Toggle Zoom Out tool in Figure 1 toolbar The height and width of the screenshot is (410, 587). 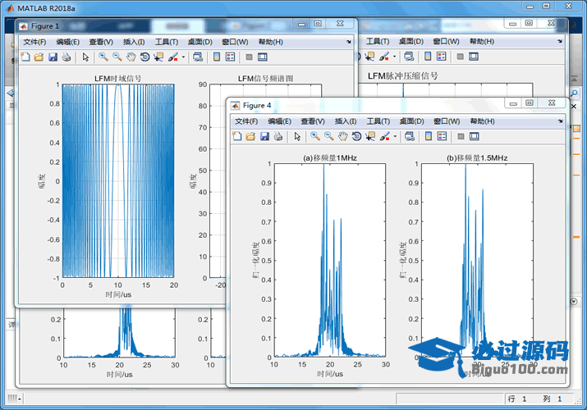[x=117, y=57]
